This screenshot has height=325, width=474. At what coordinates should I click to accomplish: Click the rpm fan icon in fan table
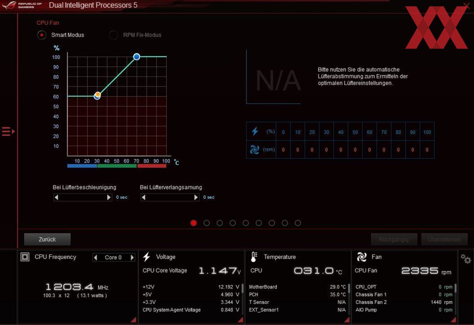pyautogui.click(x=255, y=150)
